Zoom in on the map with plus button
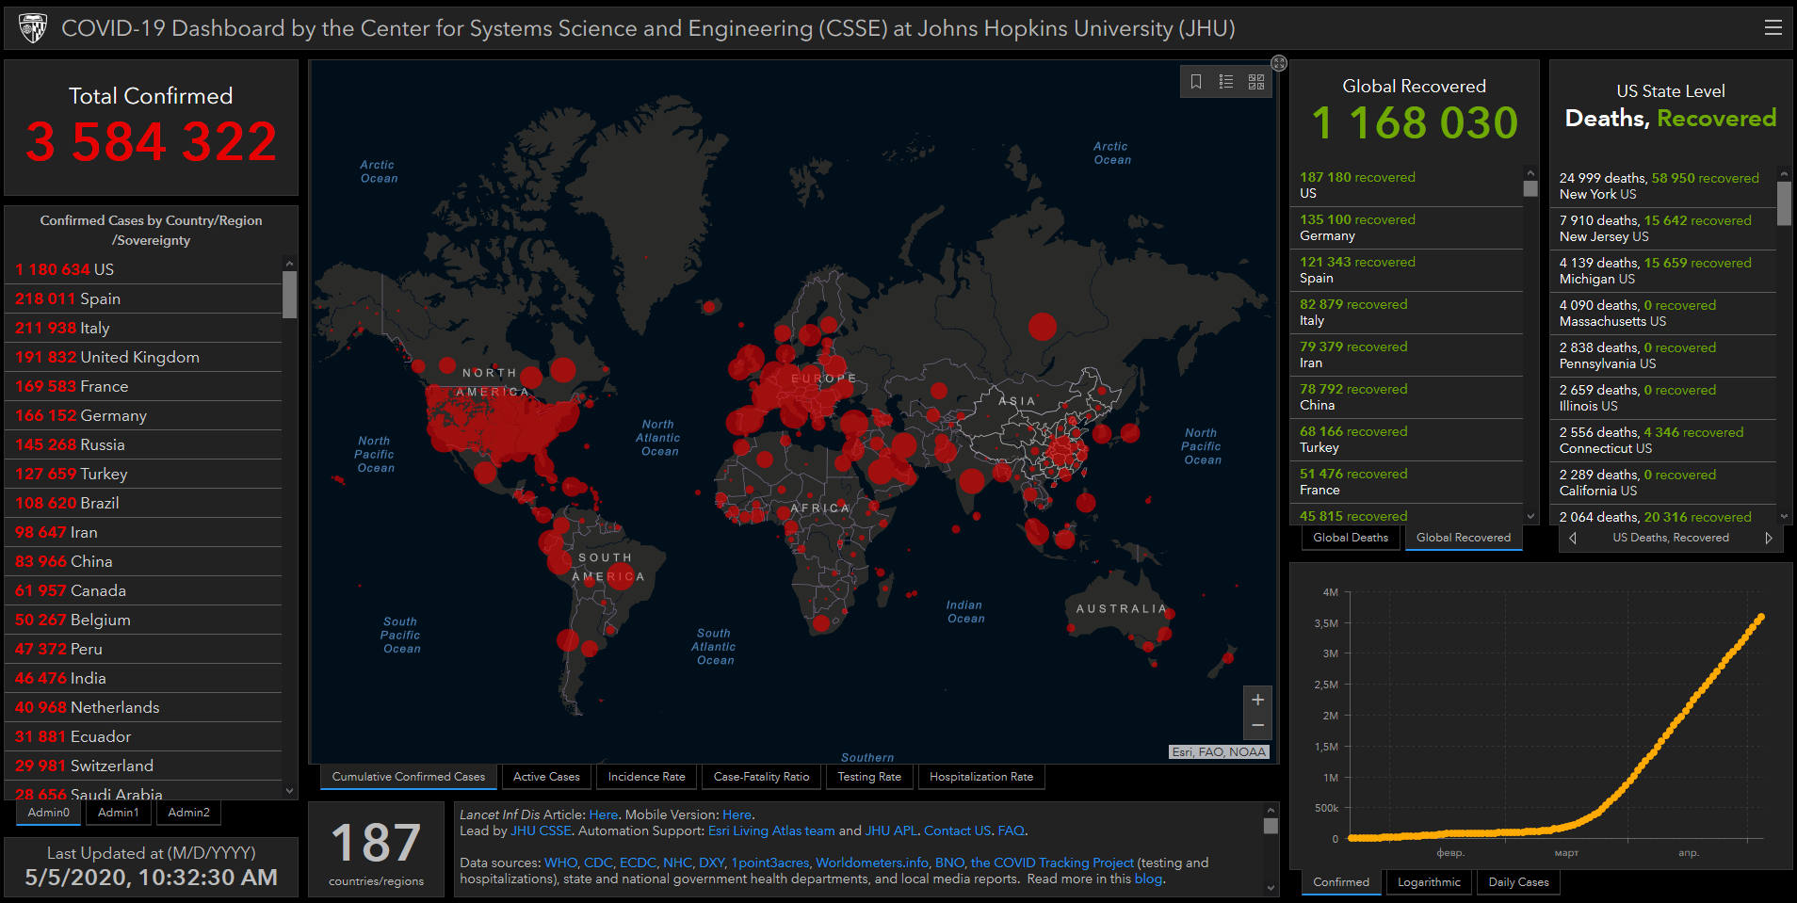 1257,700
